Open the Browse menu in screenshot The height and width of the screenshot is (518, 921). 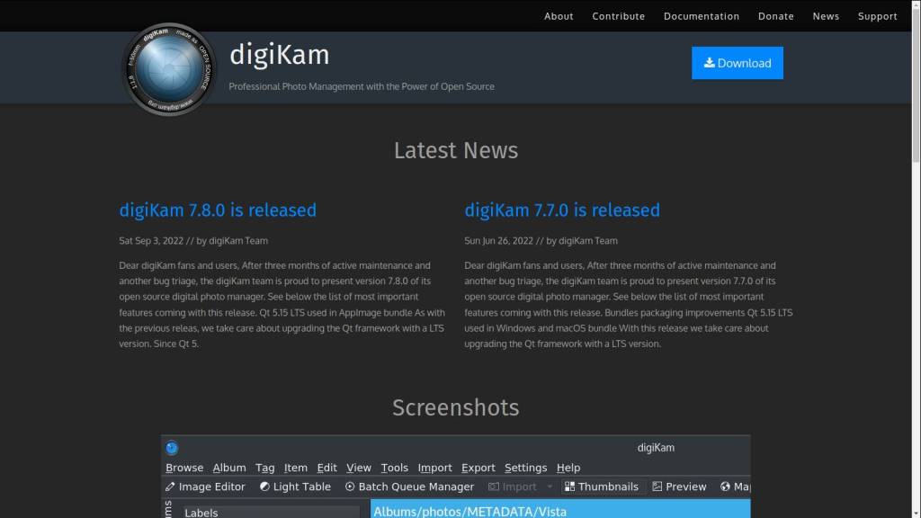(x=184, y=468)
